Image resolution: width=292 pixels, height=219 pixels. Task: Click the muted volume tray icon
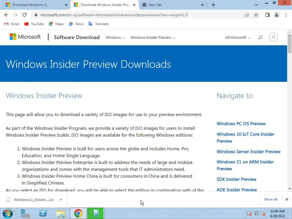pos(263,214)
